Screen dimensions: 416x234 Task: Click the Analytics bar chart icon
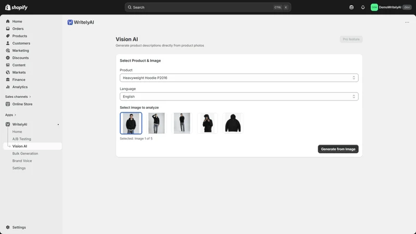point(8,87)
